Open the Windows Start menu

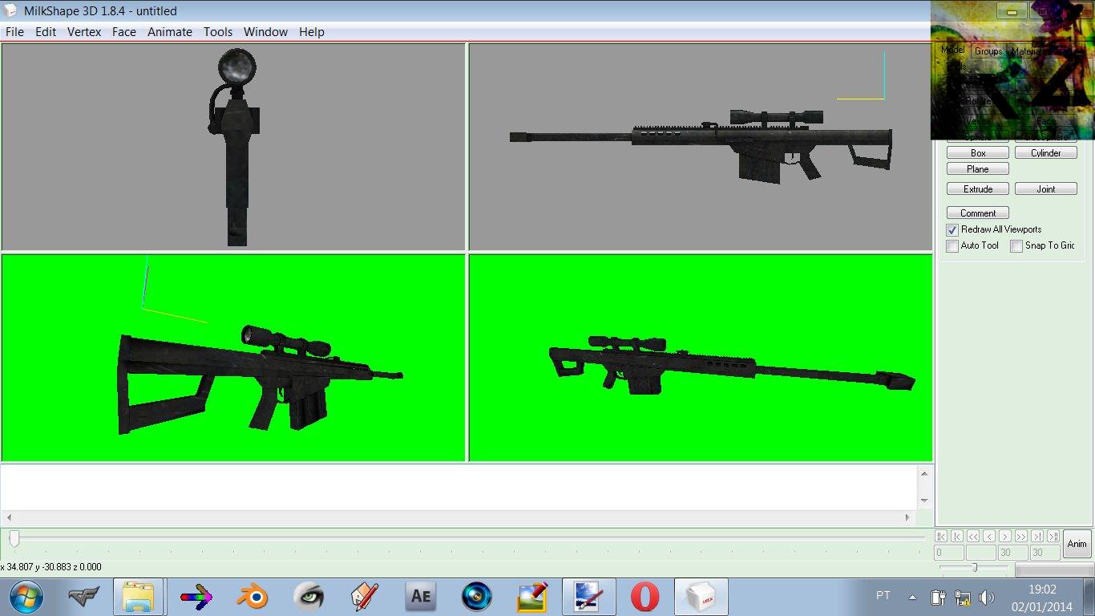pyautogui.click(x=26, y=597)
